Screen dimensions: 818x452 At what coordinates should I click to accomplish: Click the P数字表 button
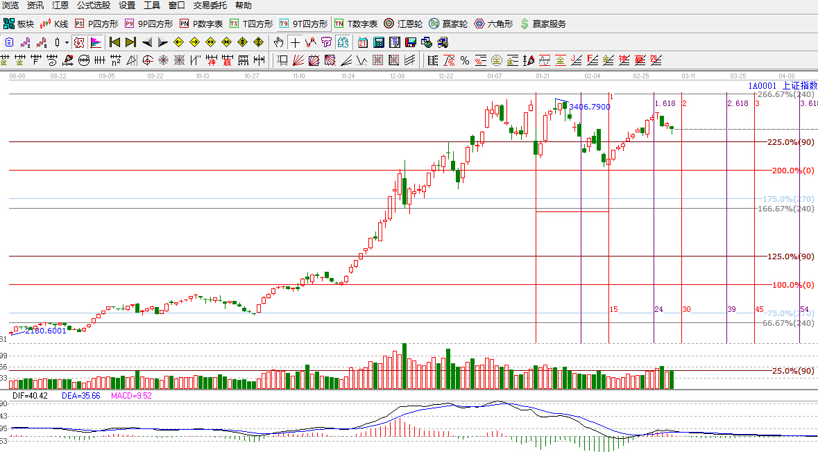click(201, 24)
